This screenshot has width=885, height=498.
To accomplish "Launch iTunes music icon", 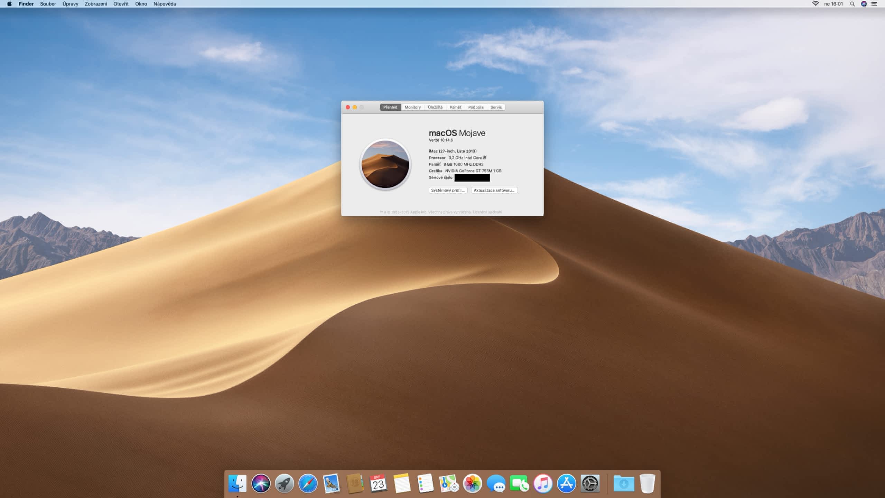I will pyautogui.click(x=543, y=483).
